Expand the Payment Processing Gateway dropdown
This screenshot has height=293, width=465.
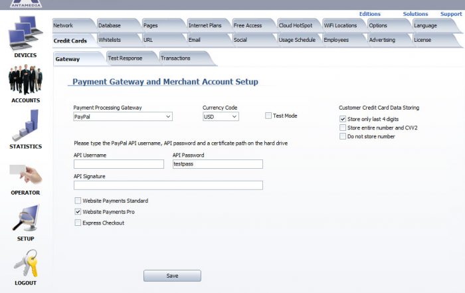[123, 116]
